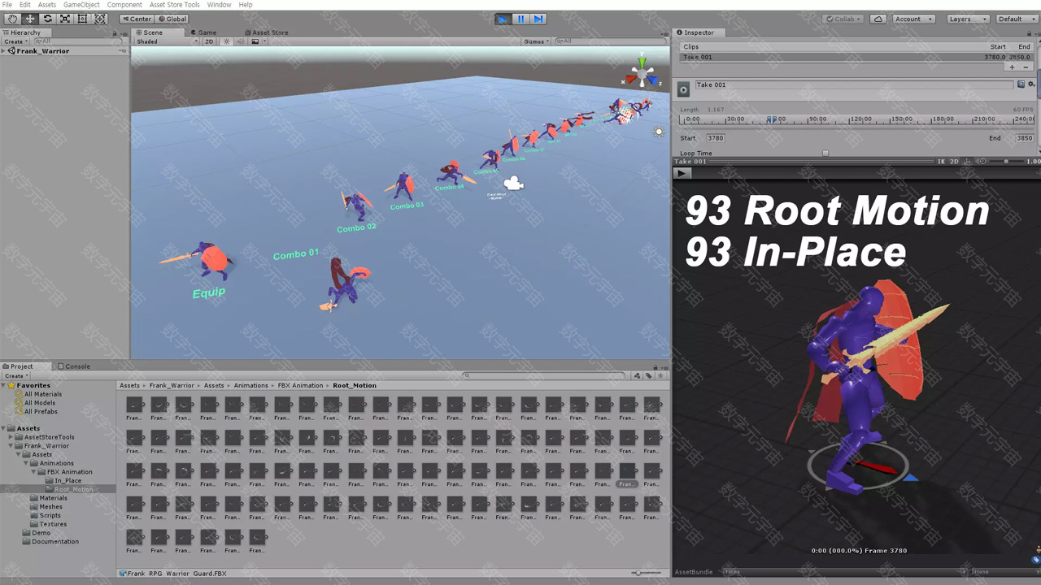
Task: Click the Pause button in top toolbar
Action: click(520, 19)
